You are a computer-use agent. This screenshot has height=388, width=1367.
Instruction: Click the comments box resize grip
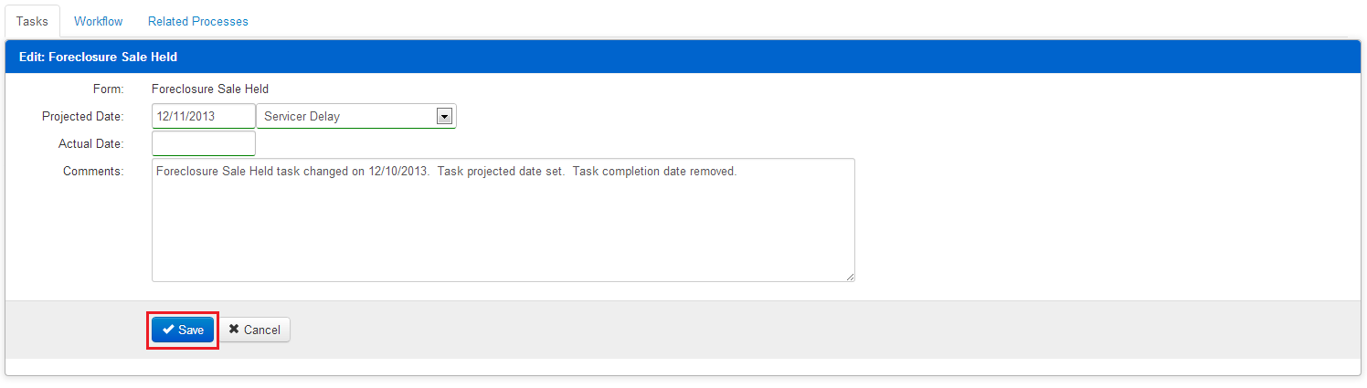[849, 276]
